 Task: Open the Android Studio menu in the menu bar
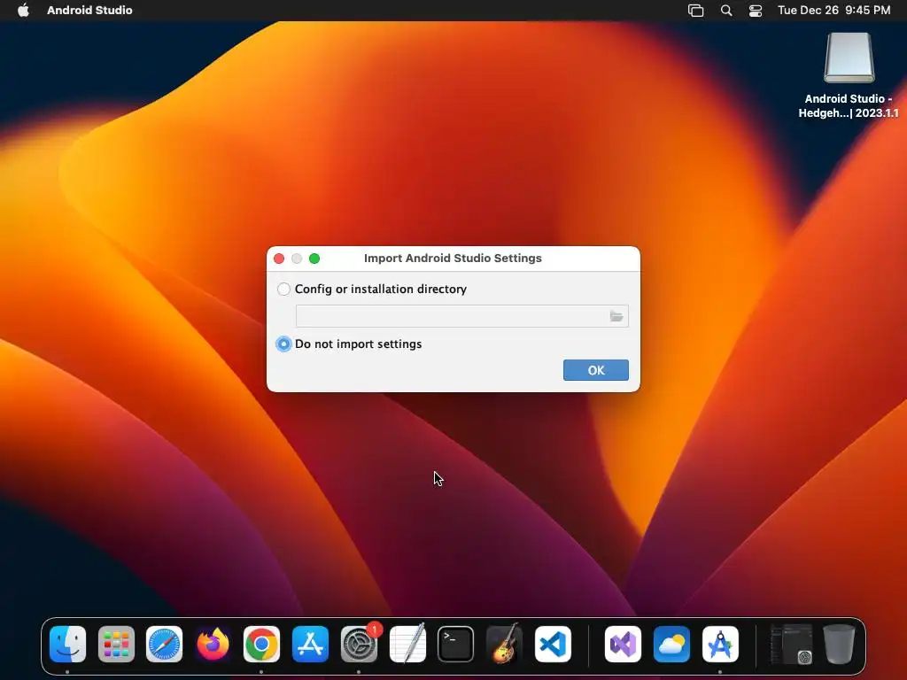click(x=89, y=10)
